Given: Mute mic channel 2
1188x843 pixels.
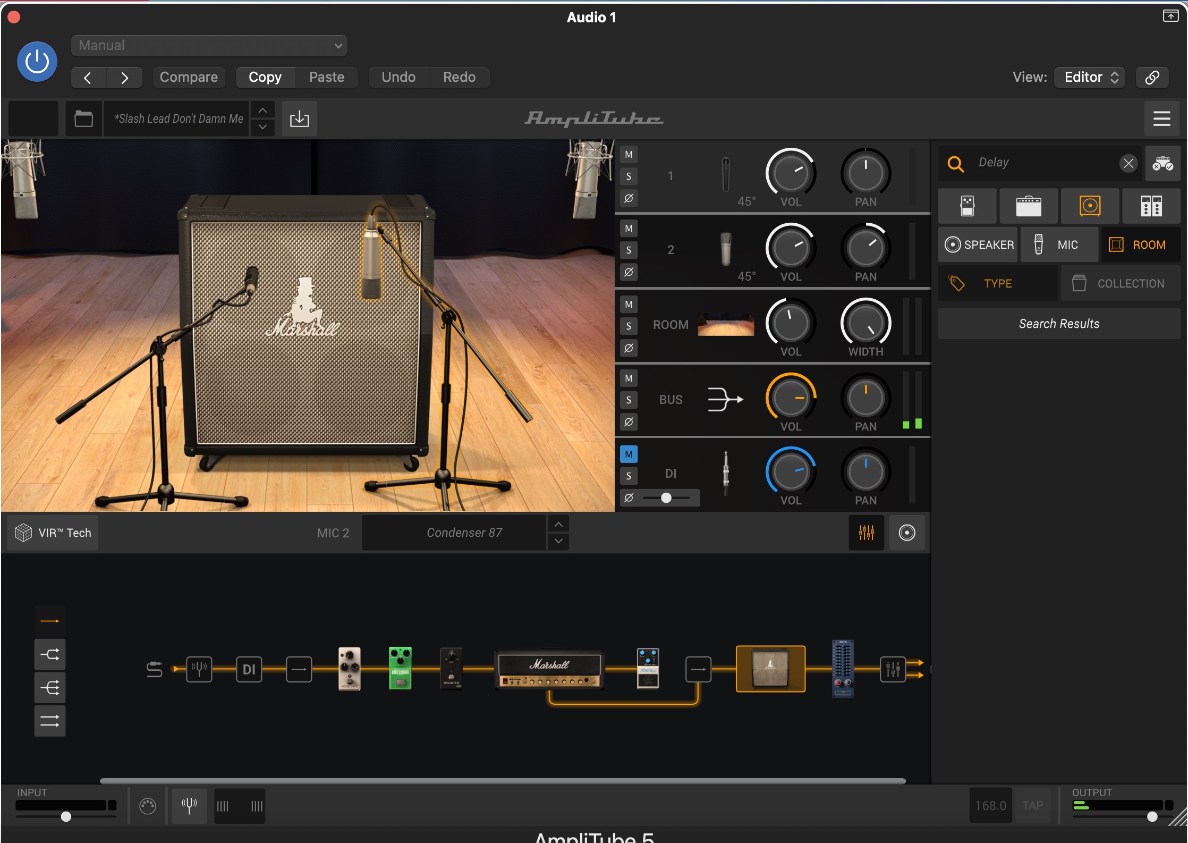Looking at the screenshot, I should pos(629,229).
